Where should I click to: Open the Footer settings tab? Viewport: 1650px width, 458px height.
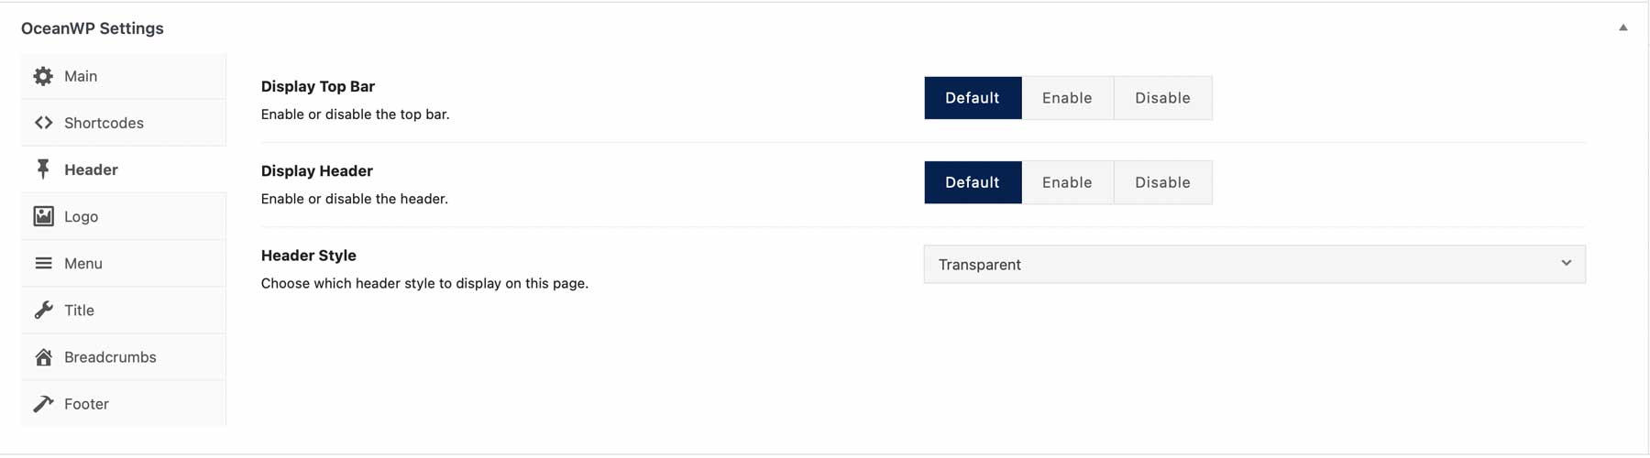(x=86, y=404)
